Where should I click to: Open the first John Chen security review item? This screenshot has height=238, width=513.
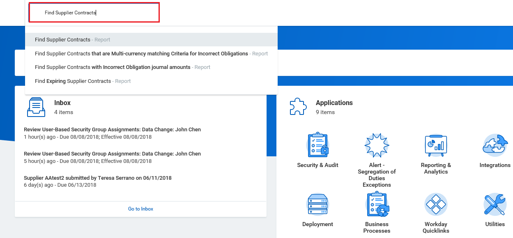[x=112, y=130]
